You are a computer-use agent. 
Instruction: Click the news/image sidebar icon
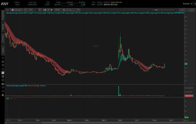[3, 62]
